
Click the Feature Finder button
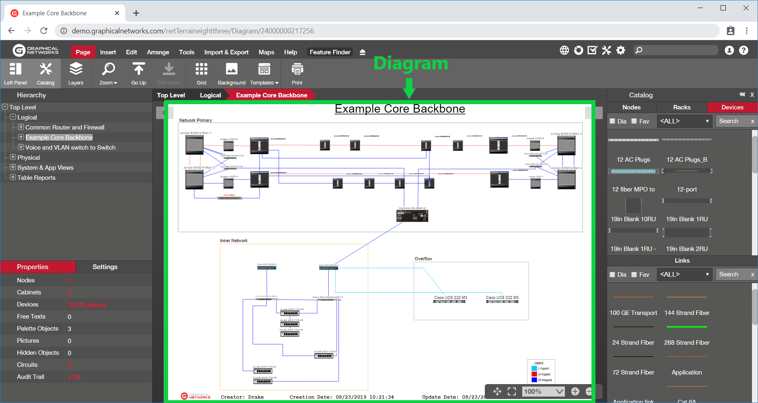330,52
